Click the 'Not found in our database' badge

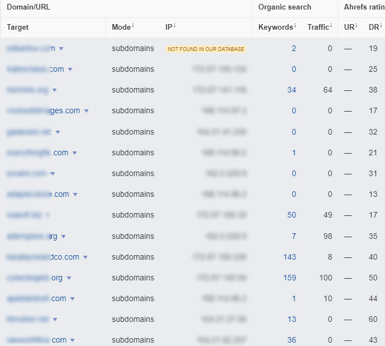click(x=206, y=49)
